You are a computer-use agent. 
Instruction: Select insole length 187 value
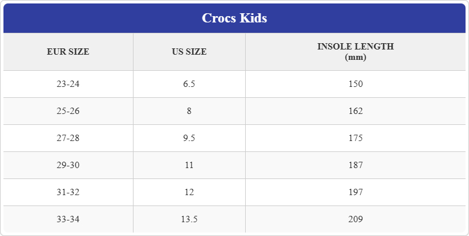coord(355,165)
